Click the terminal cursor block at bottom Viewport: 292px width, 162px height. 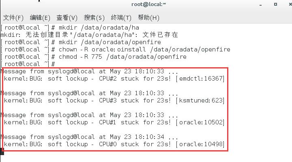(x=2, y=151)
